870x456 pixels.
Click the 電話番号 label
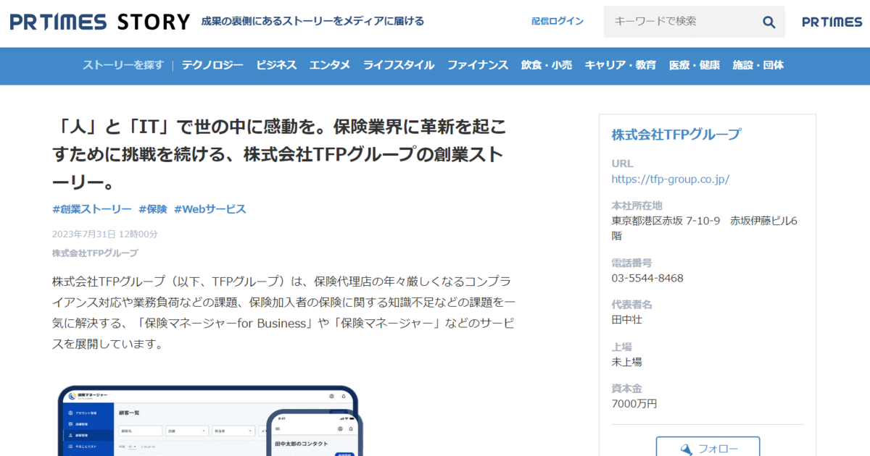tap(632, 263)
